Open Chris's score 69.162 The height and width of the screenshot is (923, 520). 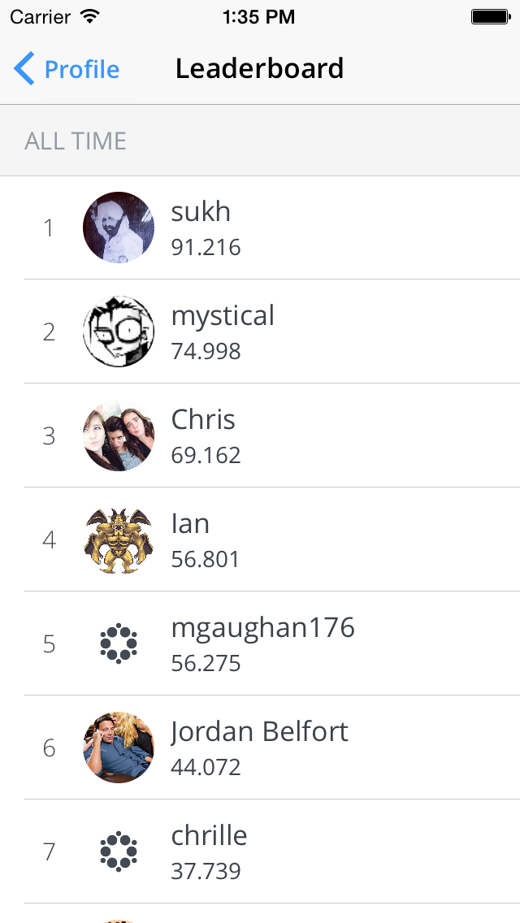(x=206, y=455)
